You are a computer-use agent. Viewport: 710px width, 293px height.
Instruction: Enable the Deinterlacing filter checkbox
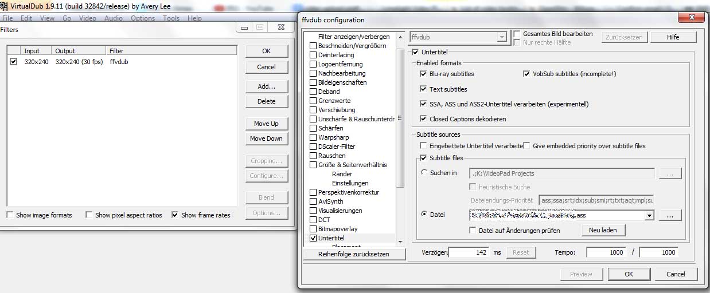tap(313, 55)
